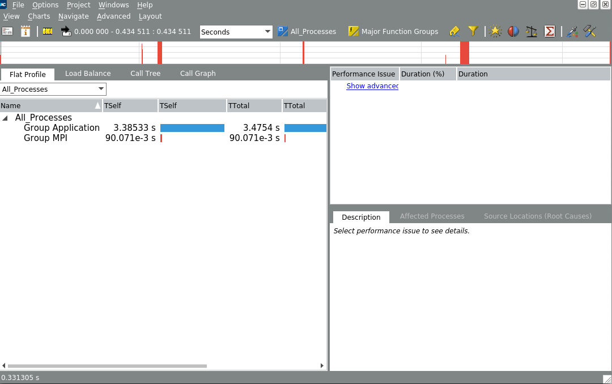Switch to the Flat Profile tab
The image size is (612, 384).
pyautogui.click(x=27, y=74)
